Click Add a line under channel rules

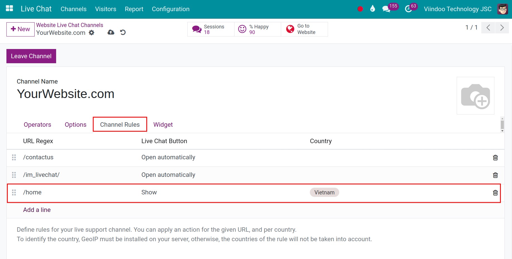[37, 210]
